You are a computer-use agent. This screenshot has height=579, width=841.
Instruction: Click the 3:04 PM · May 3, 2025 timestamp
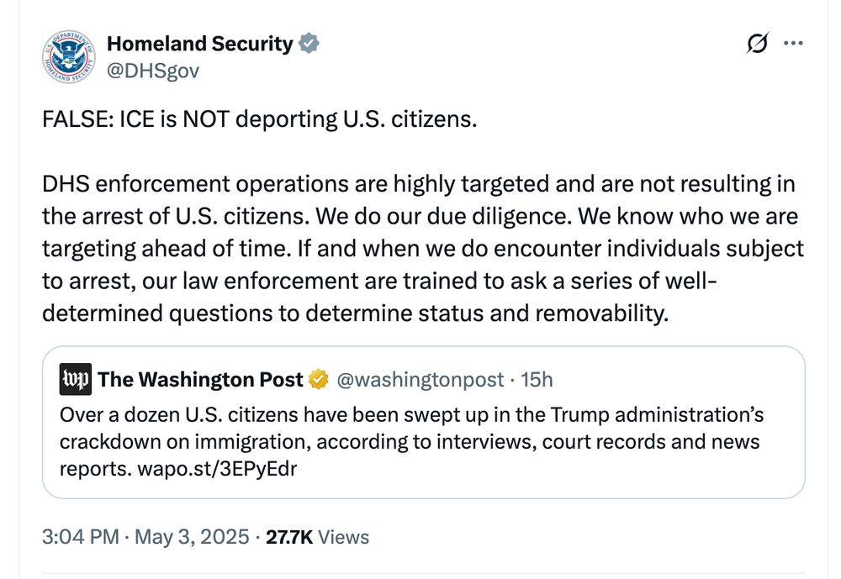click(145, 537)
